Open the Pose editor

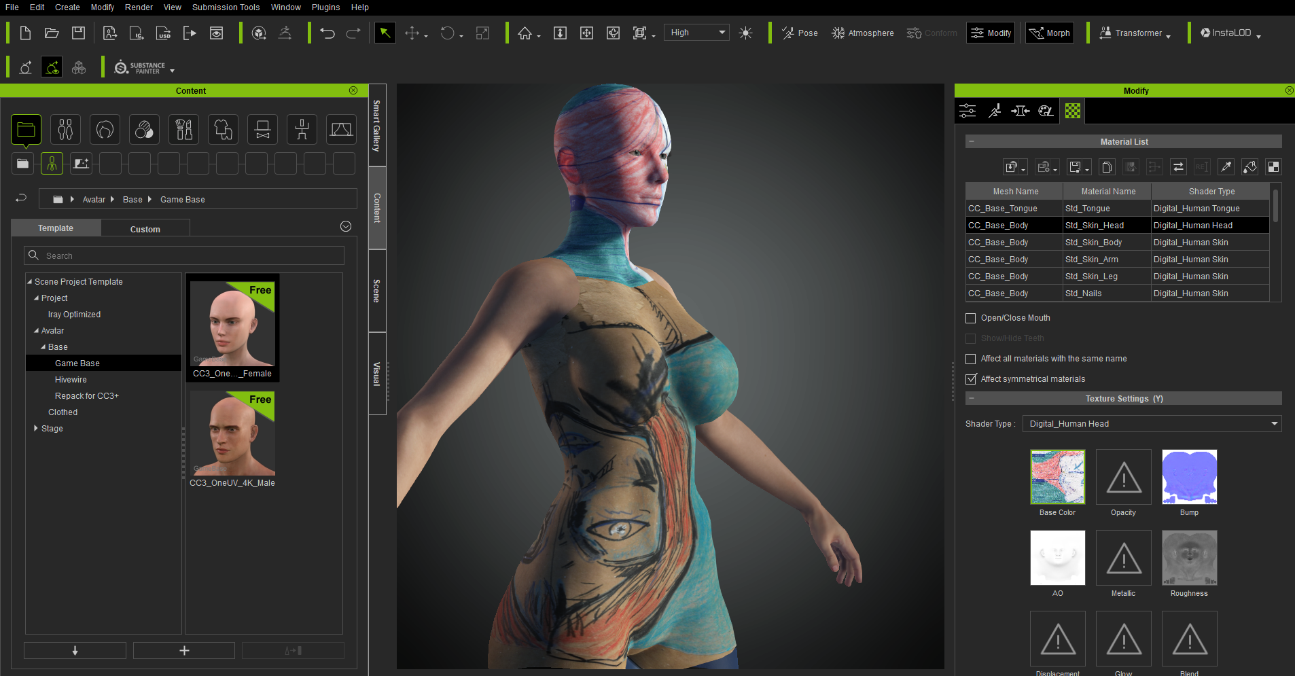(x=800, y=33)
